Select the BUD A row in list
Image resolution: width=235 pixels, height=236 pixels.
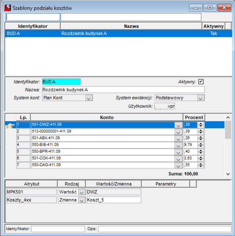[x=118, y=33]
